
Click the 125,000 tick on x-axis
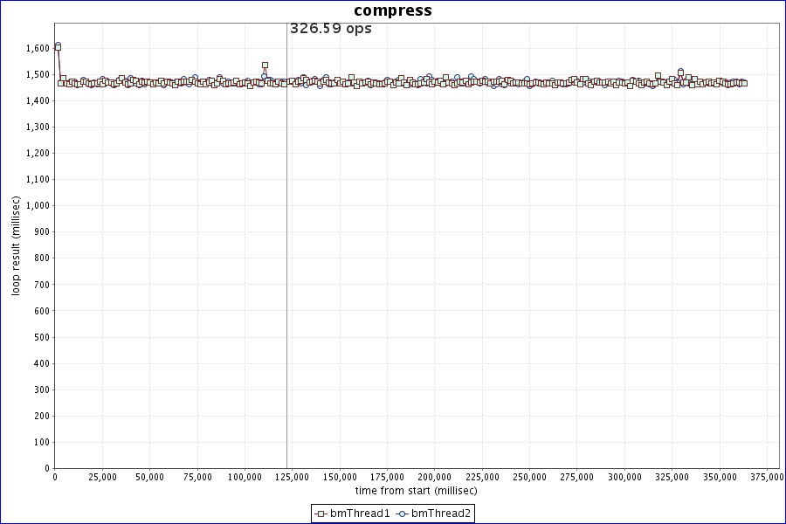[x=292, y=477]
